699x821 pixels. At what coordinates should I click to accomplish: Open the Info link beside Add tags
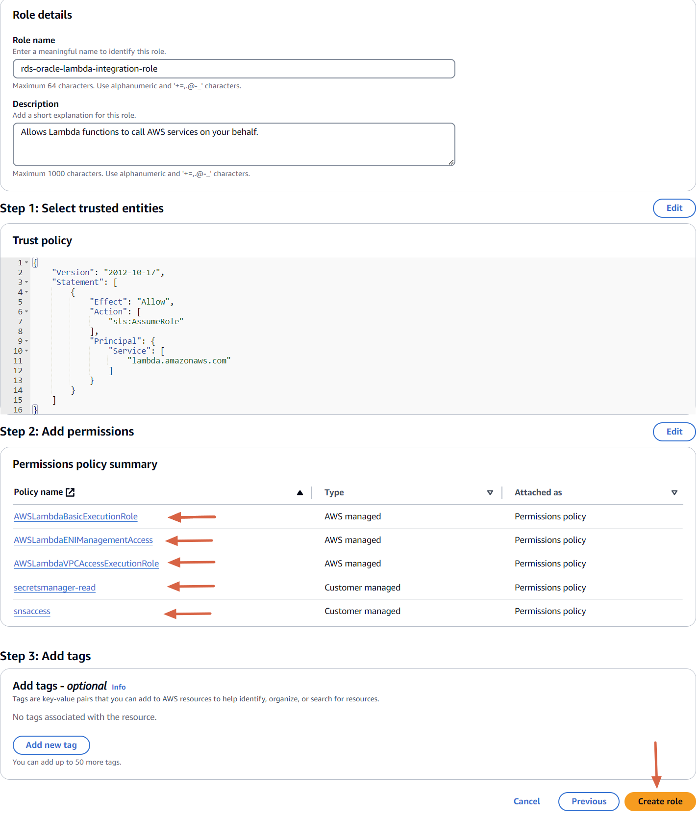click(x=119, y=687)
